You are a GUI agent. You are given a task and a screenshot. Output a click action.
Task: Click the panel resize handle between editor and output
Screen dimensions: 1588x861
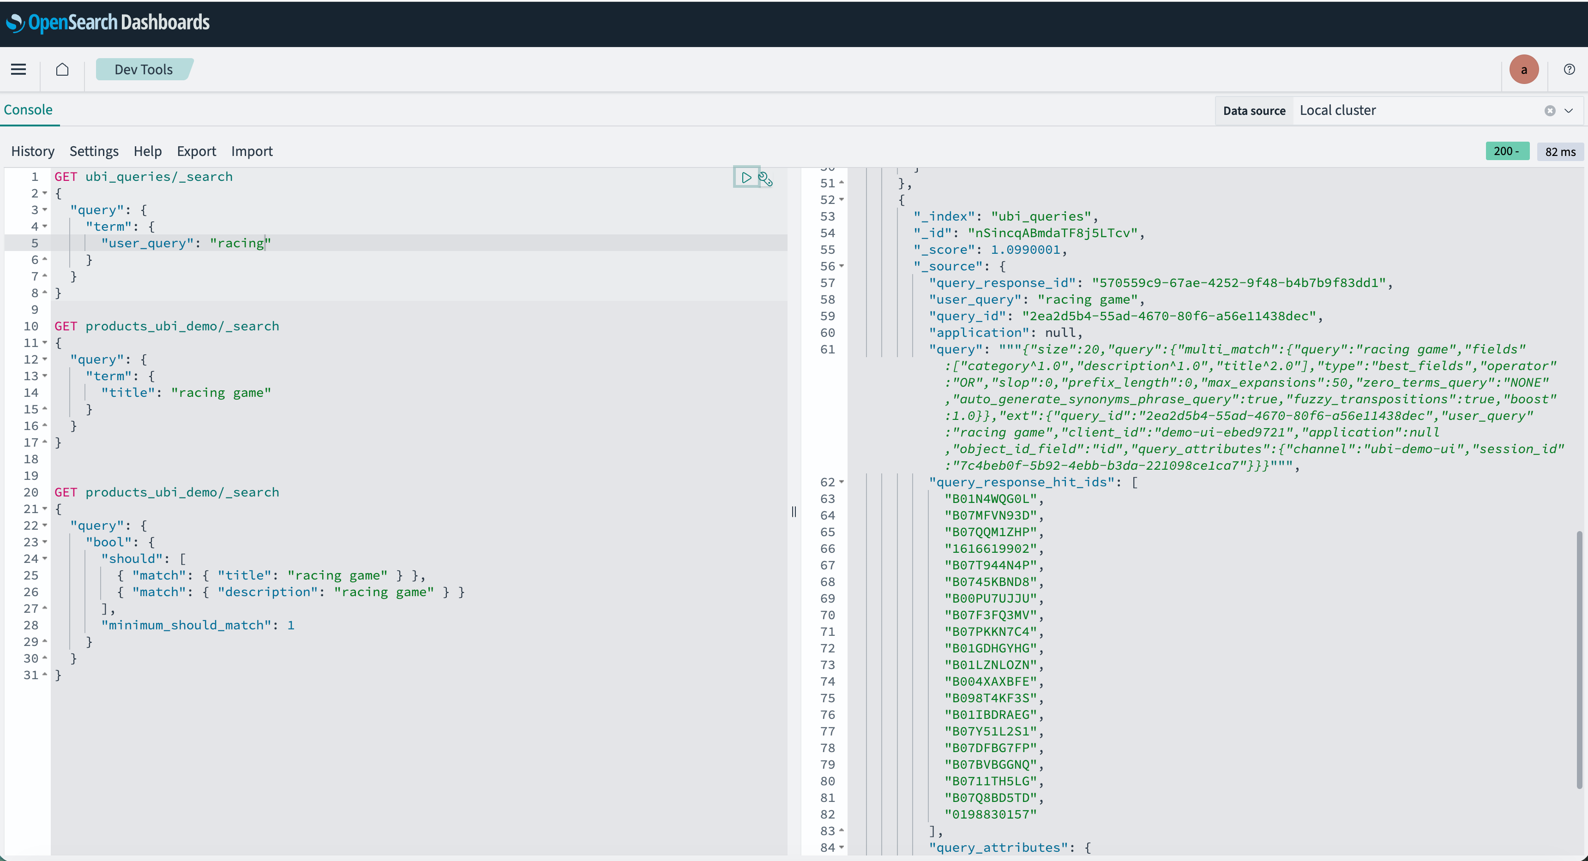click(x=794, y=512)
